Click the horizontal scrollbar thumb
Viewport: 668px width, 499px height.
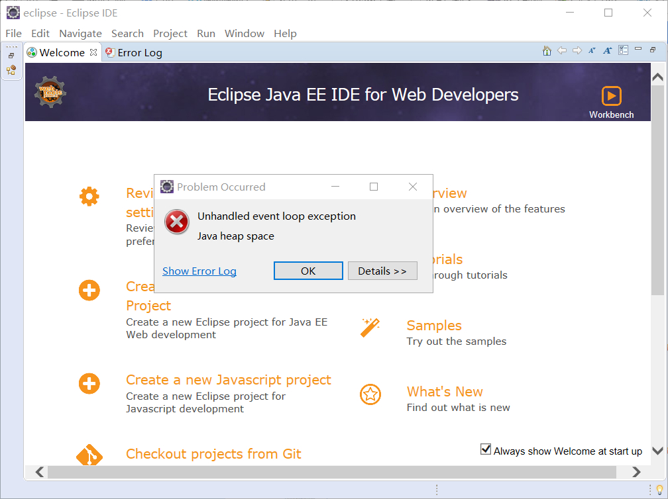coord(331,472)
